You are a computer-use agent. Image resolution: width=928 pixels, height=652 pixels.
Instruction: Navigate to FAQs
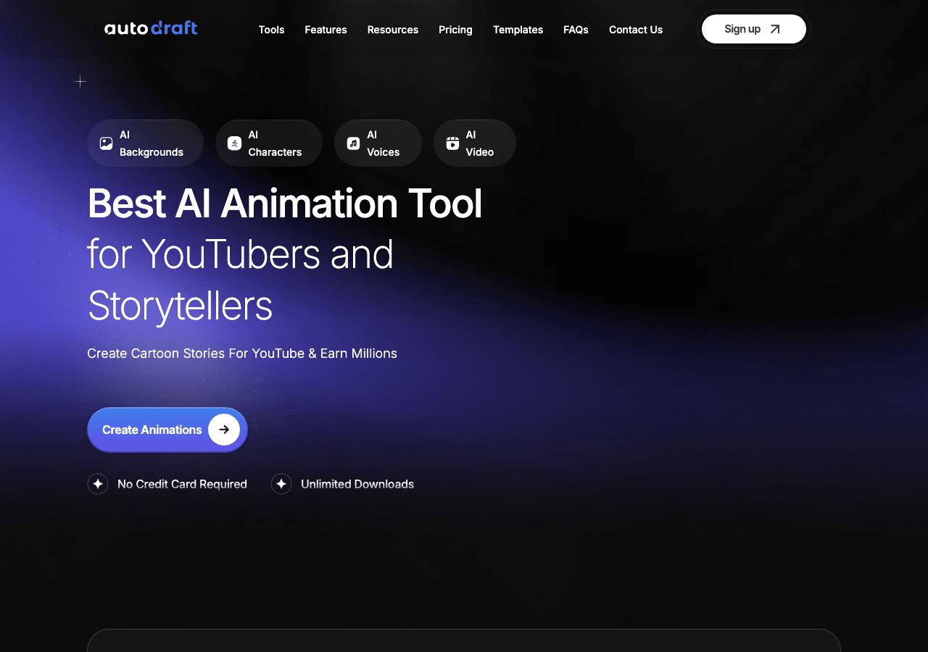(576, 30)
